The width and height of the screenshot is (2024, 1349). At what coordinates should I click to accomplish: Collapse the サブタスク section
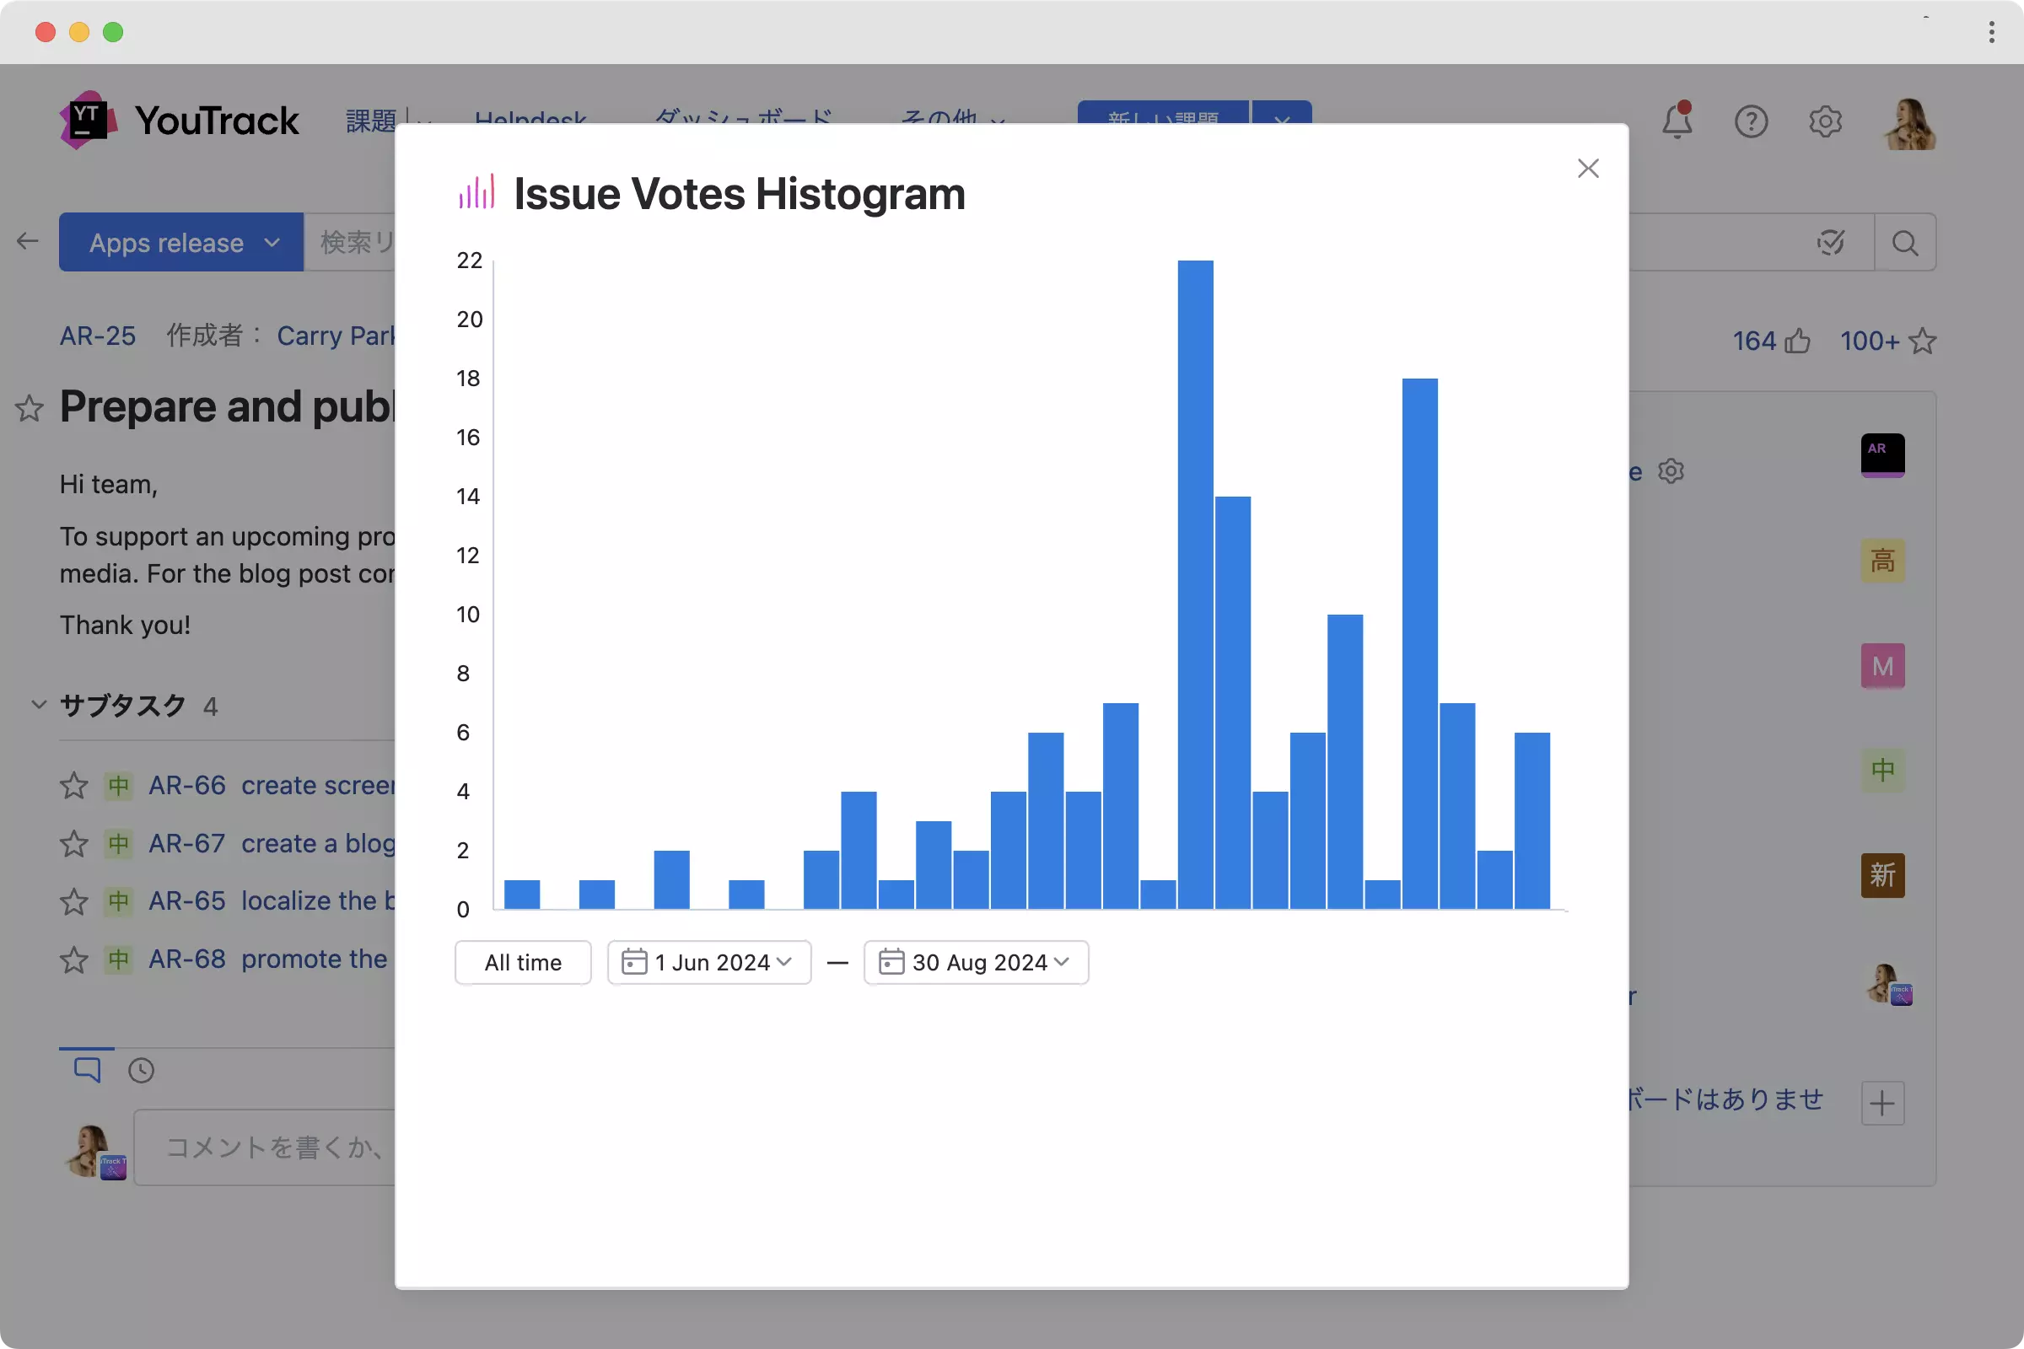pos(39,705)
